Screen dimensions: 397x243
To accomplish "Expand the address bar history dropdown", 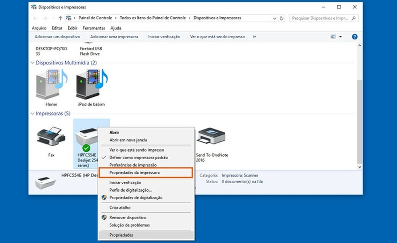I will (x=274, y=18).
